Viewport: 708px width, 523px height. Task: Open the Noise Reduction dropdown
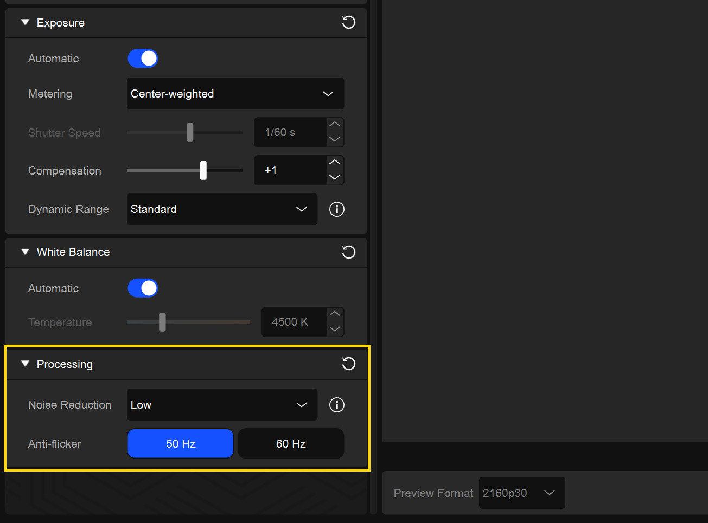click(222, 405)
